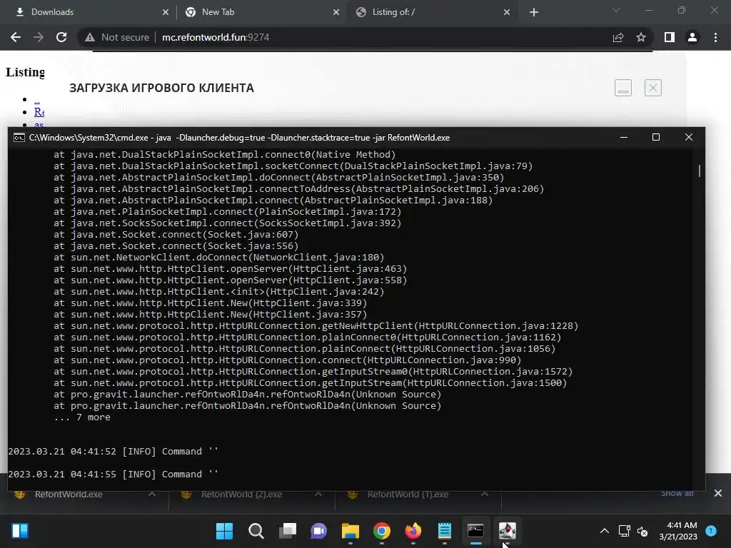Click the '... 7 more' line in console
Image resolution: width=731 pixels, height=548 pixels.
82,417
